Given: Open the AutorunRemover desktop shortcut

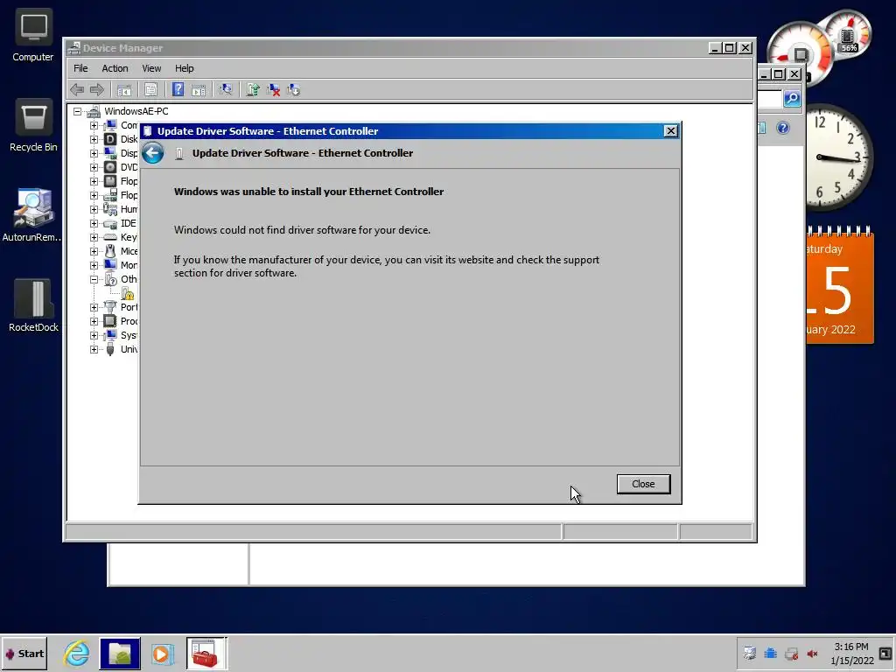Looking at the screenshot, I should coord(32,215).
